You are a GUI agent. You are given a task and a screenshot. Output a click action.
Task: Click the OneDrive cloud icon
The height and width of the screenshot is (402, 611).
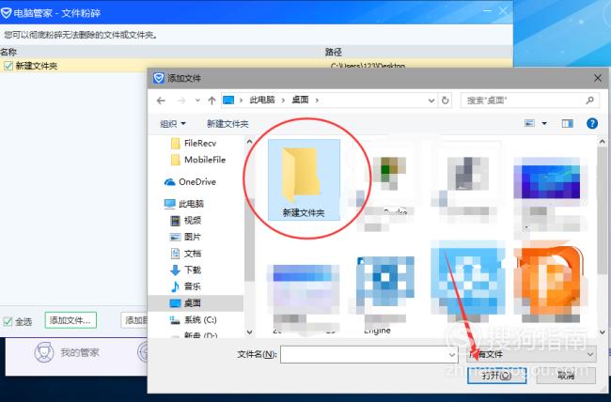170,182
